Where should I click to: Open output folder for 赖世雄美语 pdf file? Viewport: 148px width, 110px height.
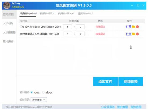133,34
